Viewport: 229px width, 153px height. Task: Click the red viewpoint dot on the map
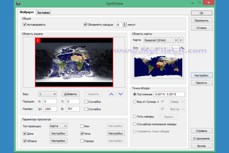pyautogui.click(x=158, y=67)
